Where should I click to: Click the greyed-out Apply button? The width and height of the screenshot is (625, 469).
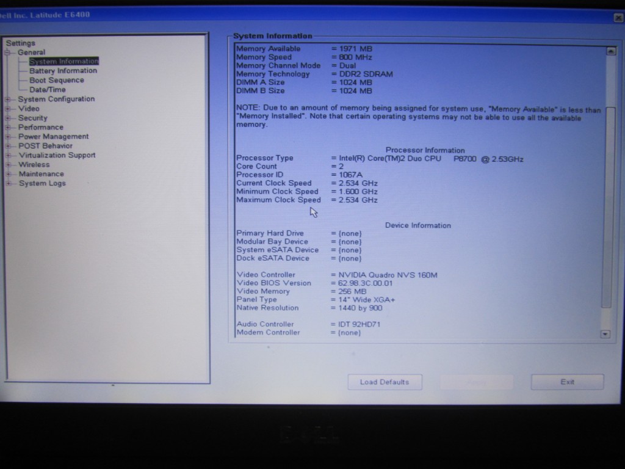coord(476,382)
